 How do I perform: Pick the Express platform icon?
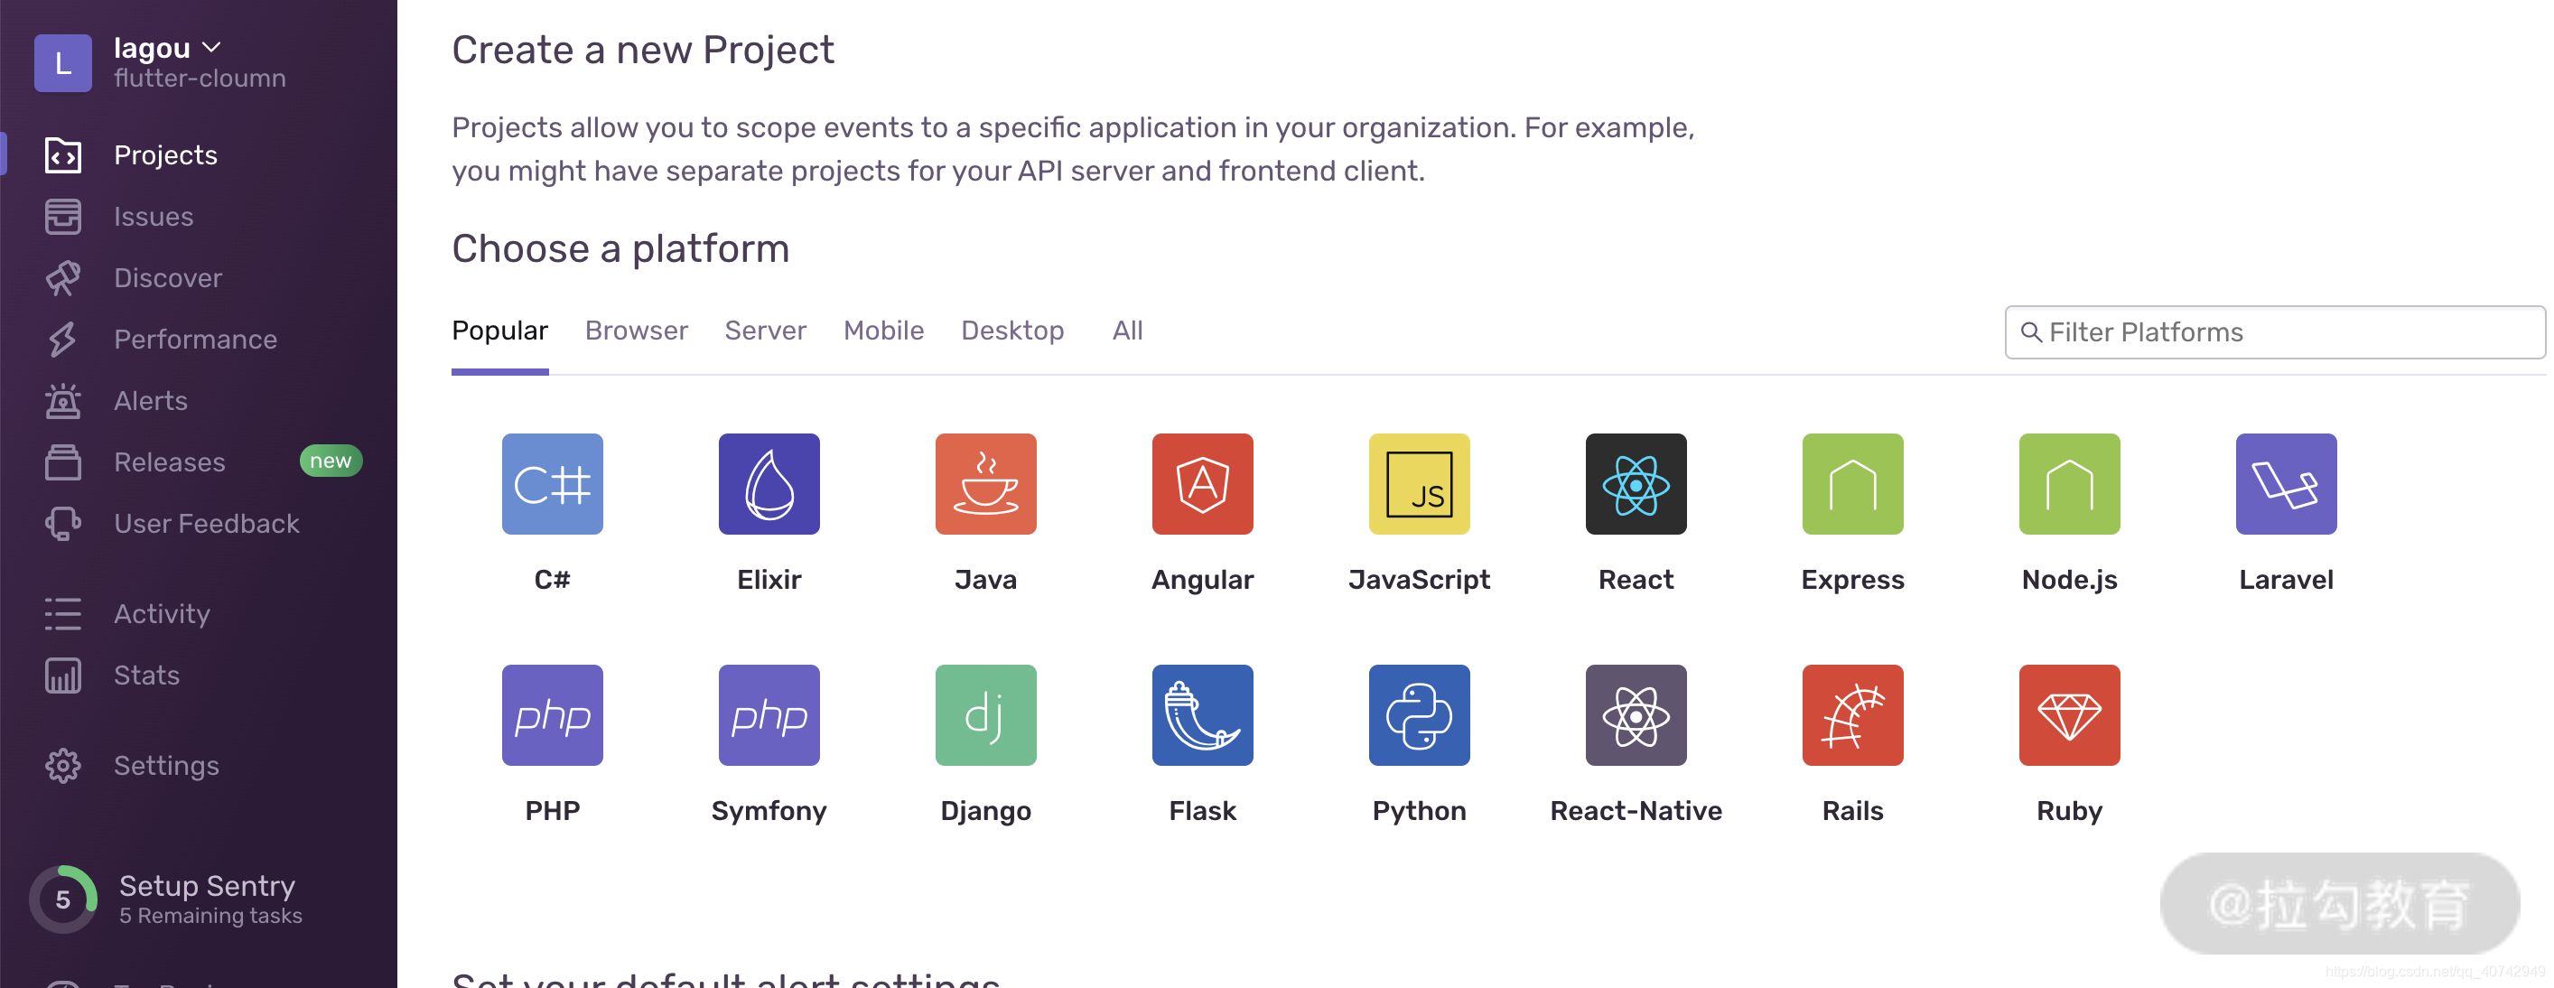[1853, 483]
